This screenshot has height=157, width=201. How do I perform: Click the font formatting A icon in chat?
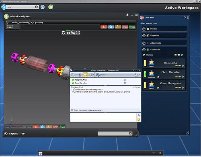(139, 115)
